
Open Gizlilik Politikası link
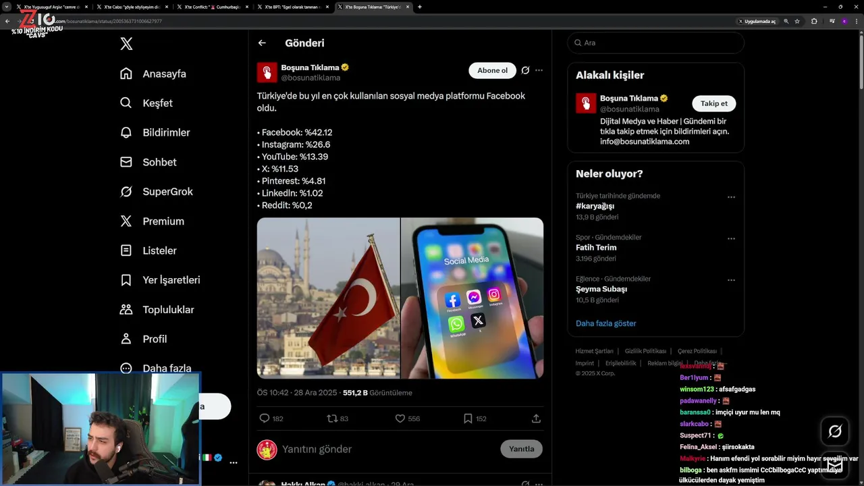click(x=645, y=351)
